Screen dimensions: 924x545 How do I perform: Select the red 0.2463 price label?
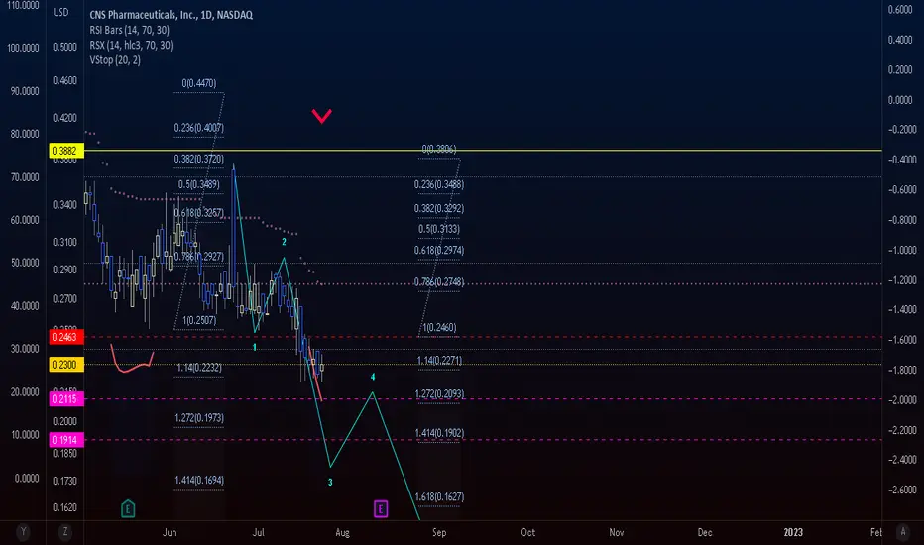(66, 337)
